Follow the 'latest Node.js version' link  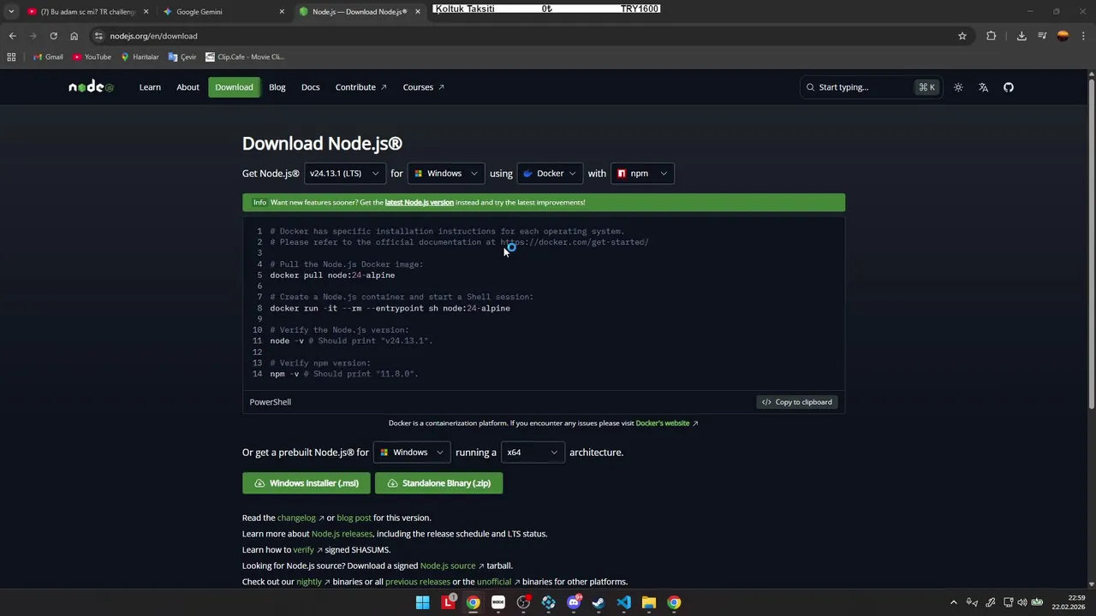(419, 203)
